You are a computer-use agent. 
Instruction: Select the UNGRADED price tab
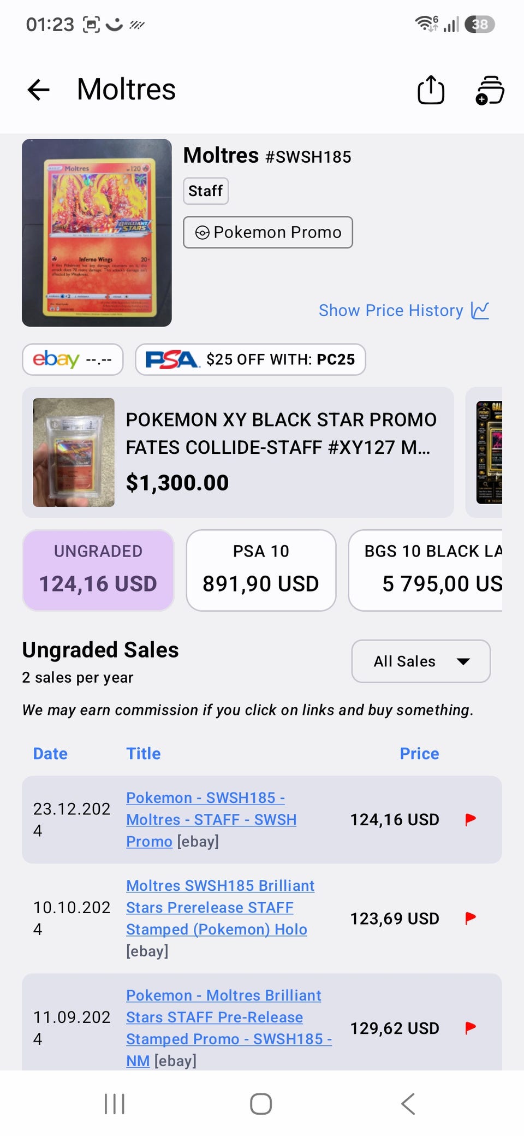click(98, 570)
